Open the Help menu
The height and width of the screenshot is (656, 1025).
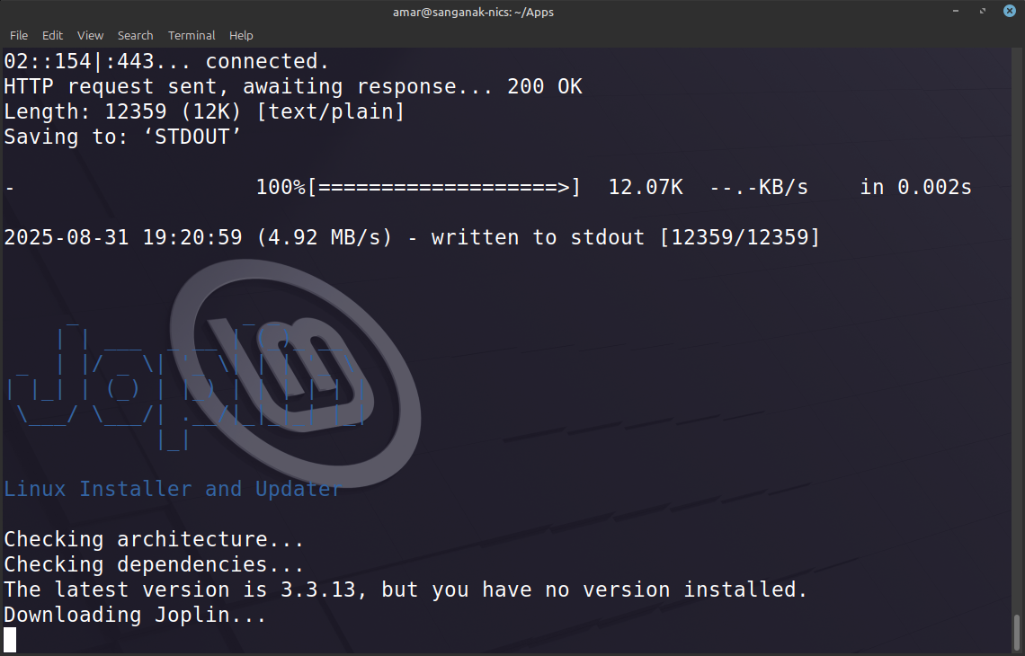[241, 35]
